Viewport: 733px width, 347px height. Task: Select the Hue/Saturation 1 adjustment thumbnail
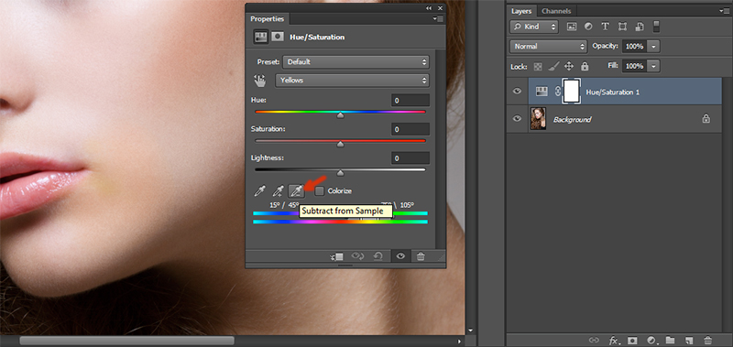[542, 92]
